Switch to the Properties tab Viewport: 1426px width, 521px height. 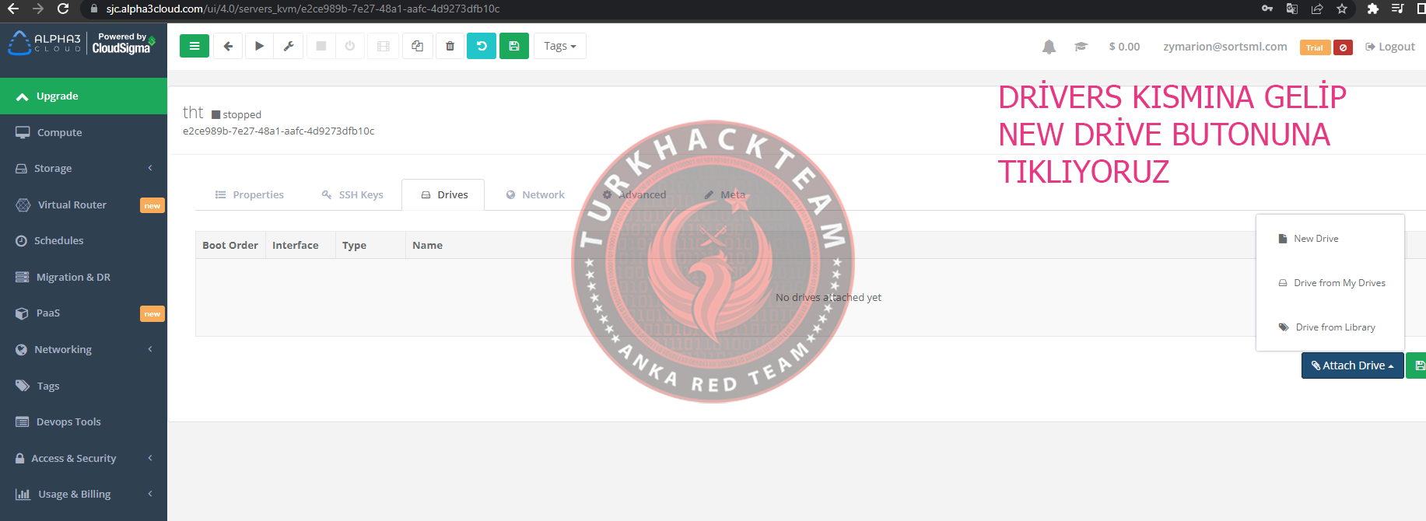250,194
